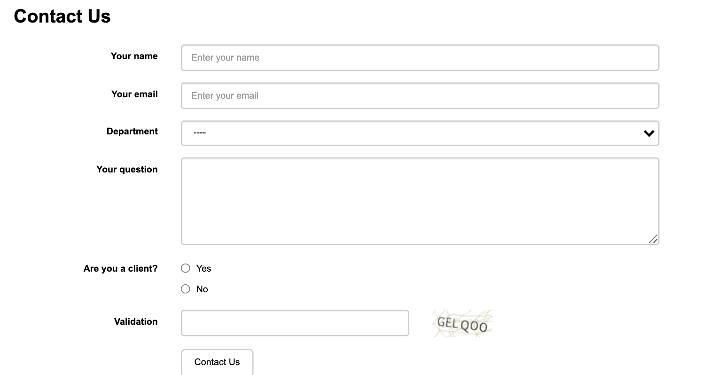Click the Yes label text
703x375 pixels.
[x=204, y=268]
